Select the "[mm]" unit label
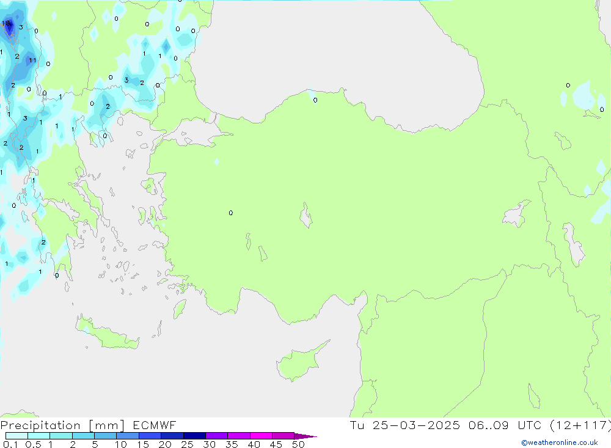The image size is (611, 448). (107, 425)
